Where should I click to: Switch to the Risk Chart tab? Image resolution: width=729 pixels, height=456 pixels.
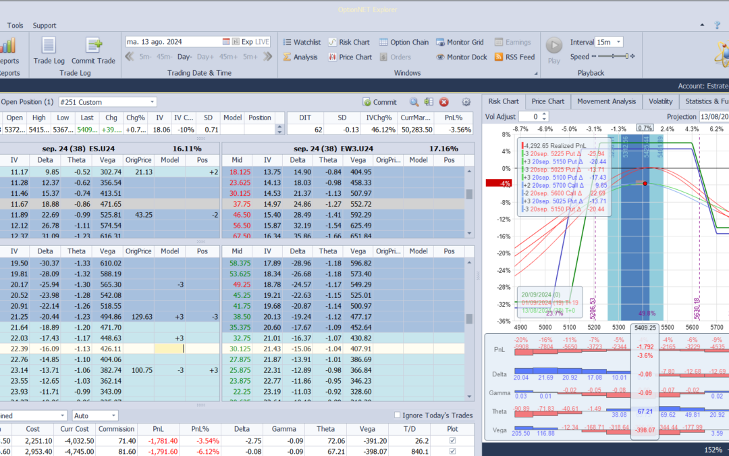[x=504, y=101]
